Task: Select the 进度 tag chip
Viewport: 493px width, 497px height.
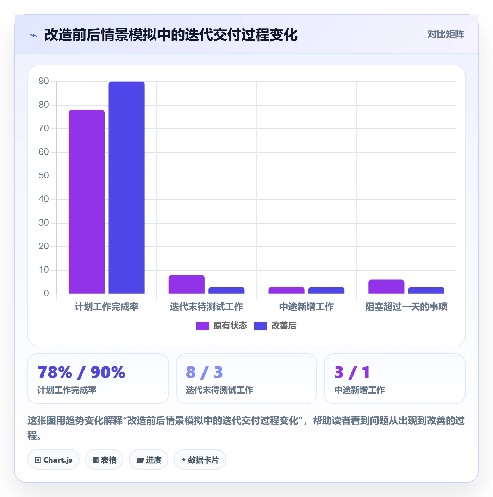Action: pyautogui.click(x=149, y=460)
